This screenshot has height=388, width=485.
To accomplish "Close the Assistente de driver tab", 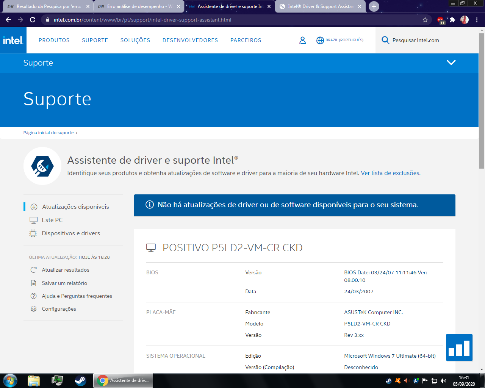I will tap(269, 6).
